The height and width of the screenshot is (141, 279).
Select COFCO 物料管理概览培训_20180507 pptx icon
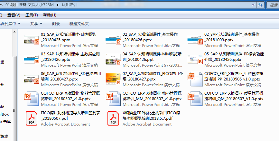[32, 99]
